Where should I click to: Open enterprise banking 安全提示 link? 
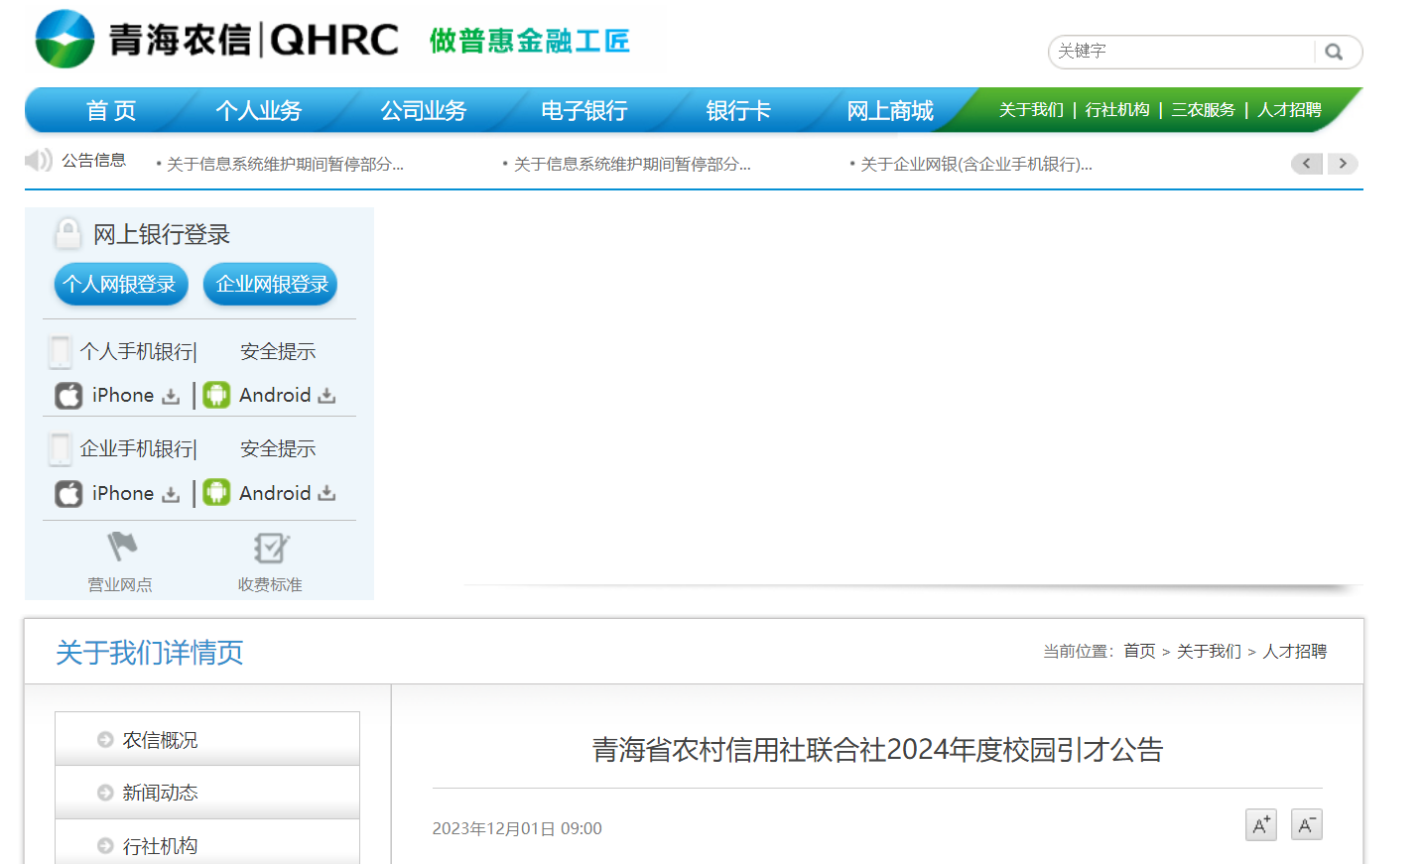[278, 448]
